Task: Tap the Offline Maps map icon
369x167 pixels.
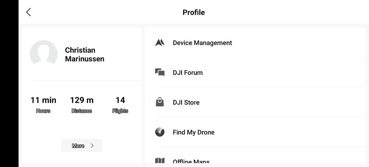Action: 160,160
